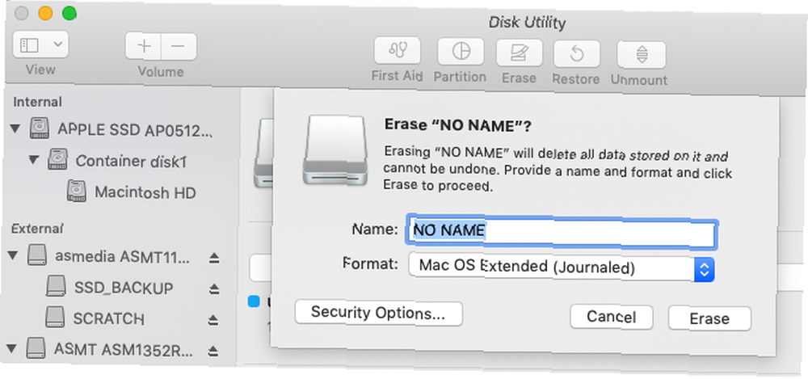Click the Cancel button
808x379 pixels.
[x=612, y=317]
